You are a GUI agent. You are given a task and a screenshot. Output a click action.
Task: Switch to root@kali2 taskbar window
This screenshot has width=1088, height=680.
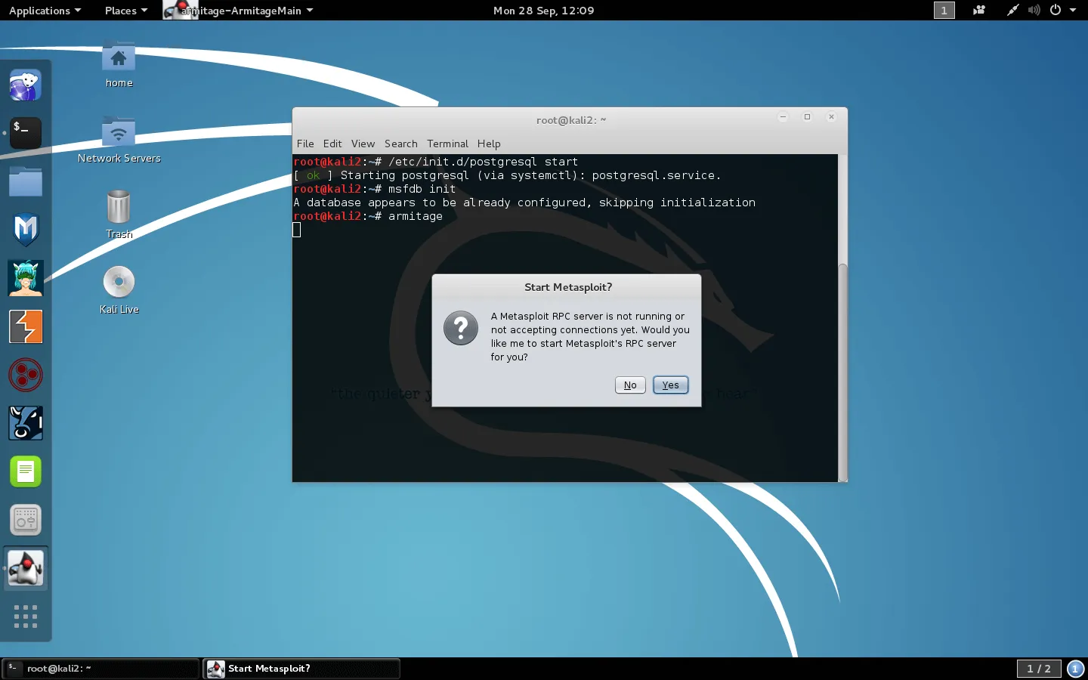coord(101,669)
